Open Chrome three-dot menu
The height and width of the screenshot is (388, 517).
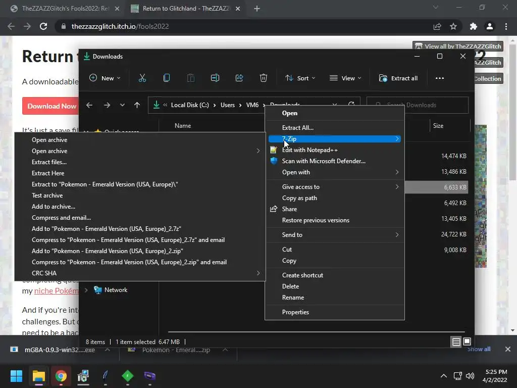[x=506, y=26]
